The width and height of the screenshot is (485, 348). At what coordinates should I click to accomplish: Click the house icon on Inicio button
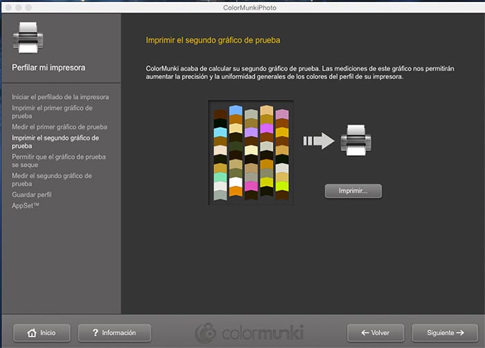32,333
